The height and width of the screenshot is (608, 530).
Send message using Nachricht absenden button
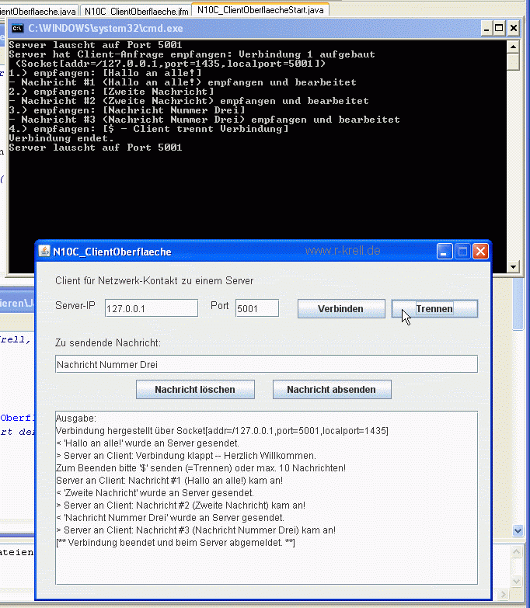click(x=331, y=389)
